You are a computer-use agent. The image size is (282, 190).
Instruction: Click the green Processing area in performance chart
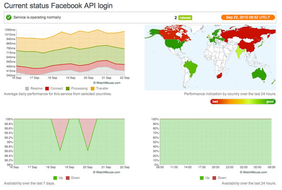click(x=70, y=56)
